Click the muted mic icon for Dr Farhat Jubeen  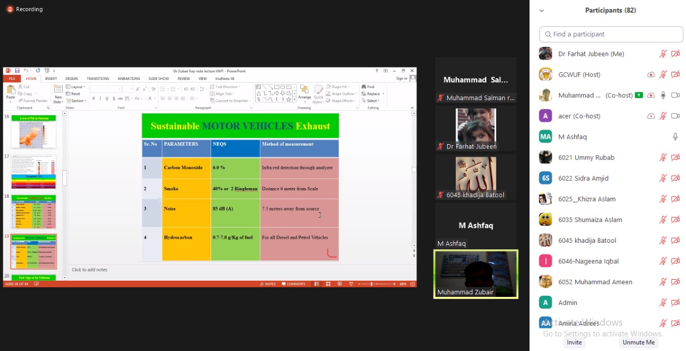pos(663,54)
